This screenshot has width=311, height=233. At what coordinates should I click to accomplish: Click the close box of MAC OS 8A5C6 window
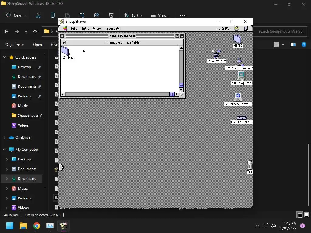click(62, 36)
